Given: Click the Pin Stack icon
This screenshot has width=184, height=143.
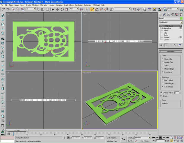Looking at the screenshot, I should click(161, 45).
